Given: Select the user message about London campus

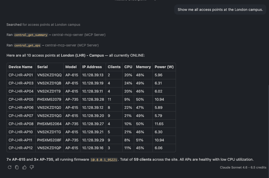Looking at the screenshot, I should coord(220,9).
